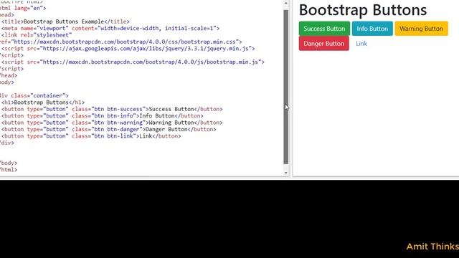Viewport: 459px width, 258px height.
Task: Click the Bootstrap Buttons heading in preview
Action: [x=363, y=10]
